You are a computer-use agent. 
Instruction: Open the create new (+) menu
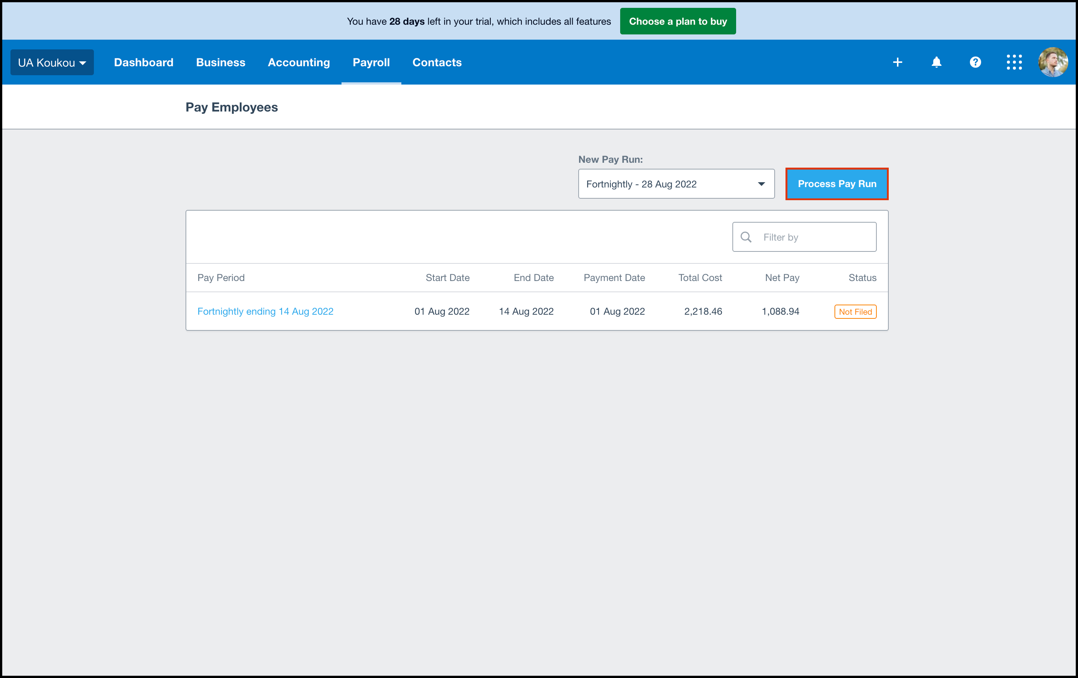[898, 62]
